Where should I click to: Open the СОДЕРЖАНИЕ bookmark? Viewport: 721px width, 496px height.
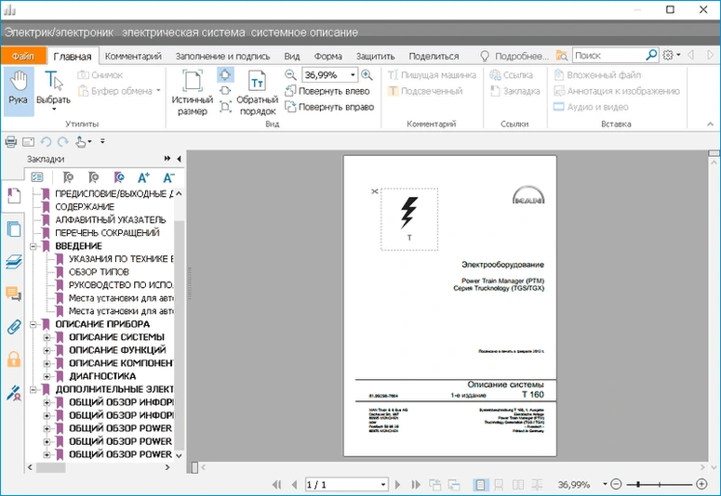85,206
